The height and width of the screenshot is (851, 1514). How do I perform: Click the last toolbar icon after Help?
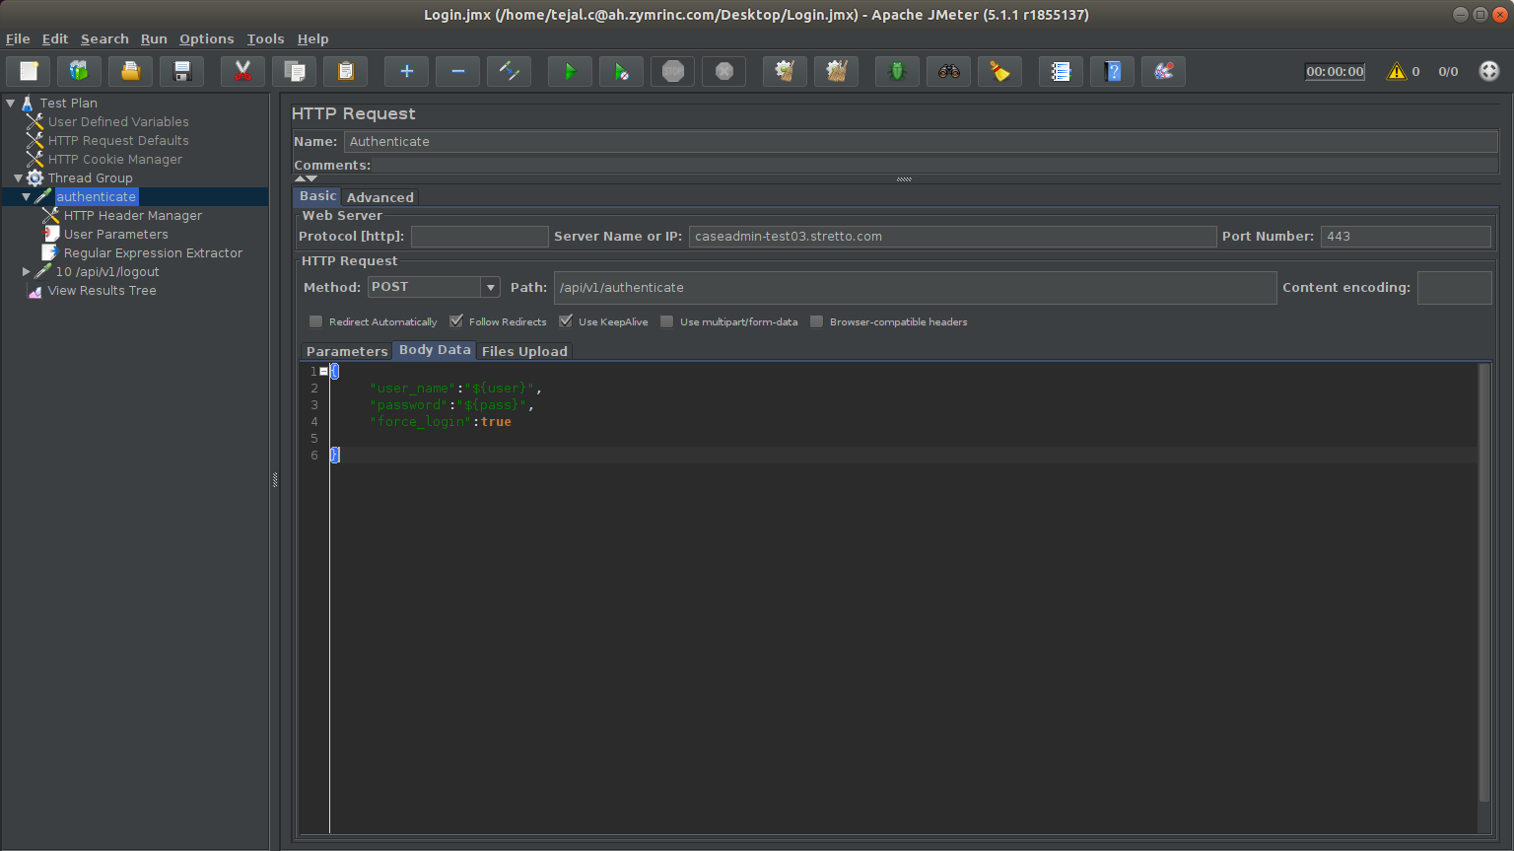(1163, 71)
